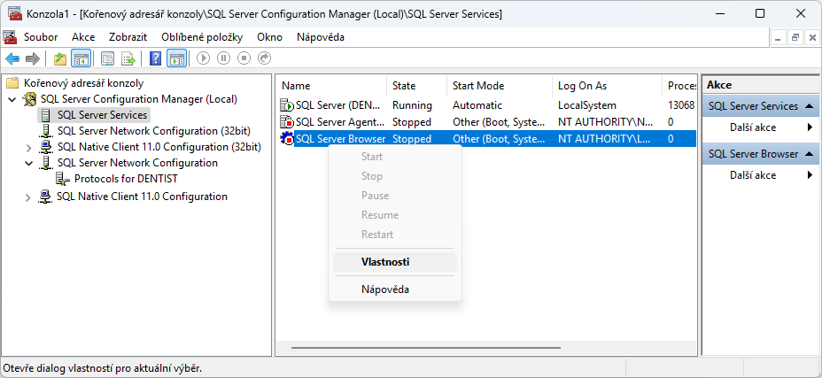This screenshot has width=822, height=378.
Task: Click the Up one level folder icon
Action: [x=60, y=58]
